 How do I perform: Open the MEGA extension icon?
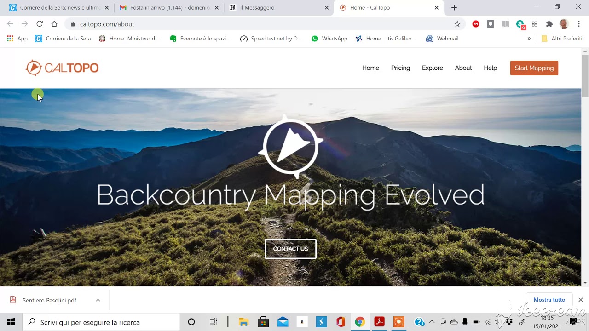[476, 24]
